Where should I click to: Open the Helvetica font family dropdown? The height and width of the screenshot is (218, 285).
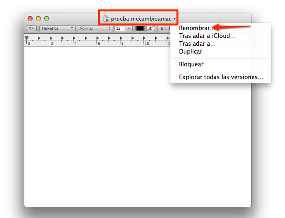(57, 28)
